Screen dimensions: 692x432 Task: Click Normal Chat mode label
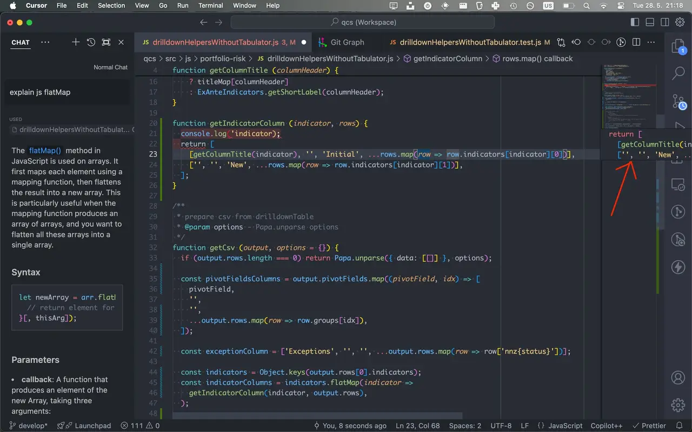pyautogui.click(x=110, y=67)
